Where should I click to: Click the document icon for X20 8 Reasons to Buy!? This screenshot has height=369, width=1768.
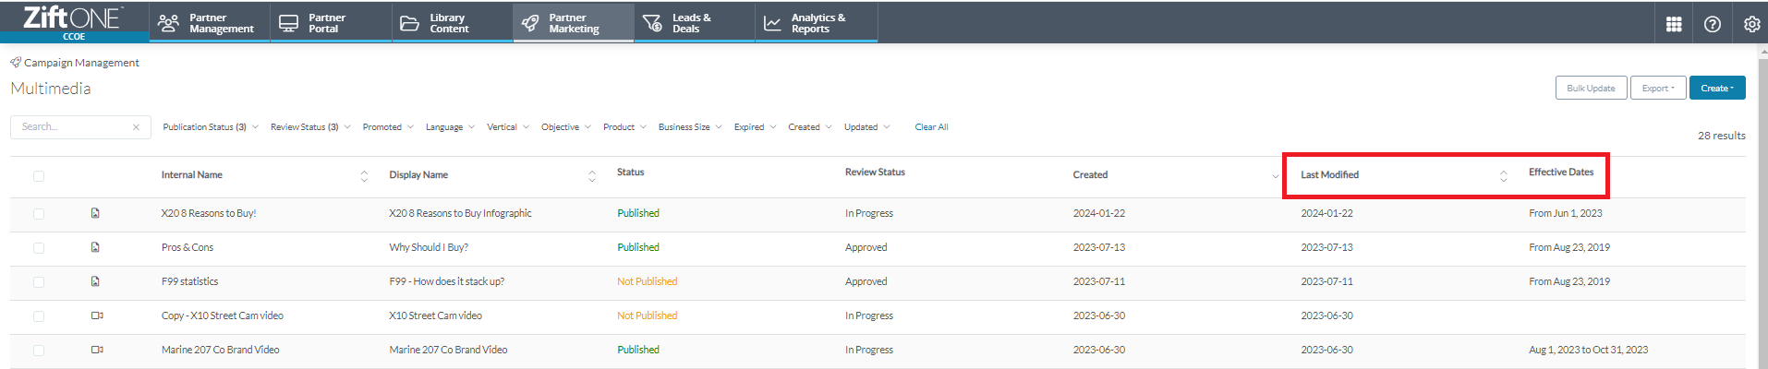[x=95, y=213]
